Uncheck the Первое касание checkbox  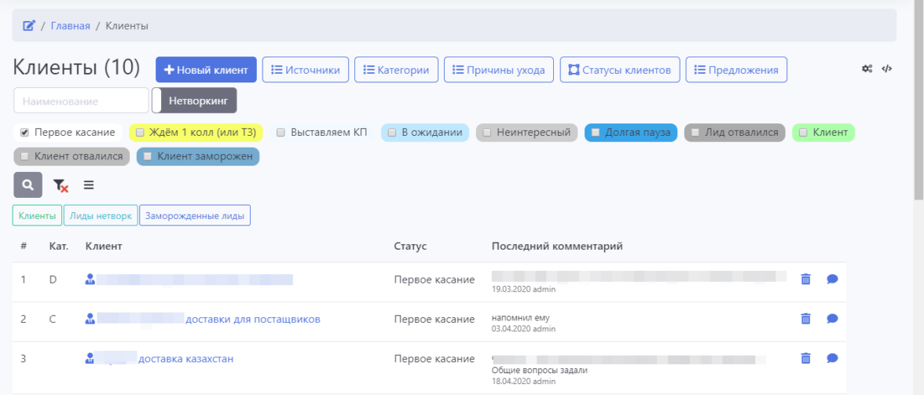(x=25, y=133)
